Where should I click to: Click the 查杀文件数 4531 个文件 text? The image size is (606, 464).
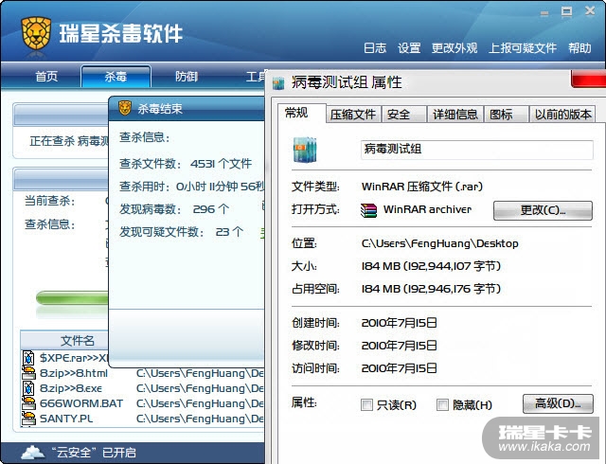[x=186, y=164]
